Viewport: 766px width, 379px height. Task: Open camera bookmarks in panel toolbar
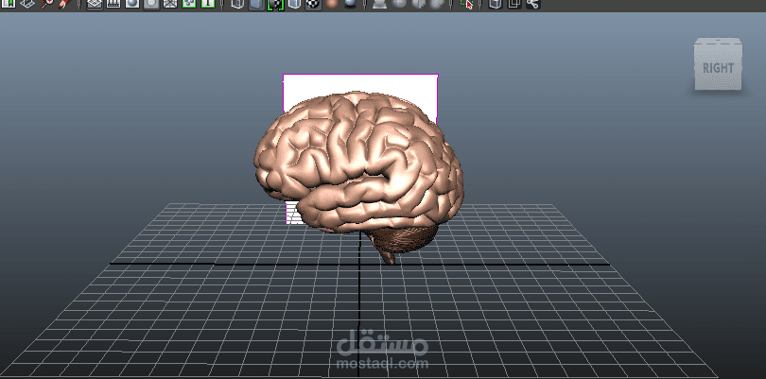(x=9, y=4)
